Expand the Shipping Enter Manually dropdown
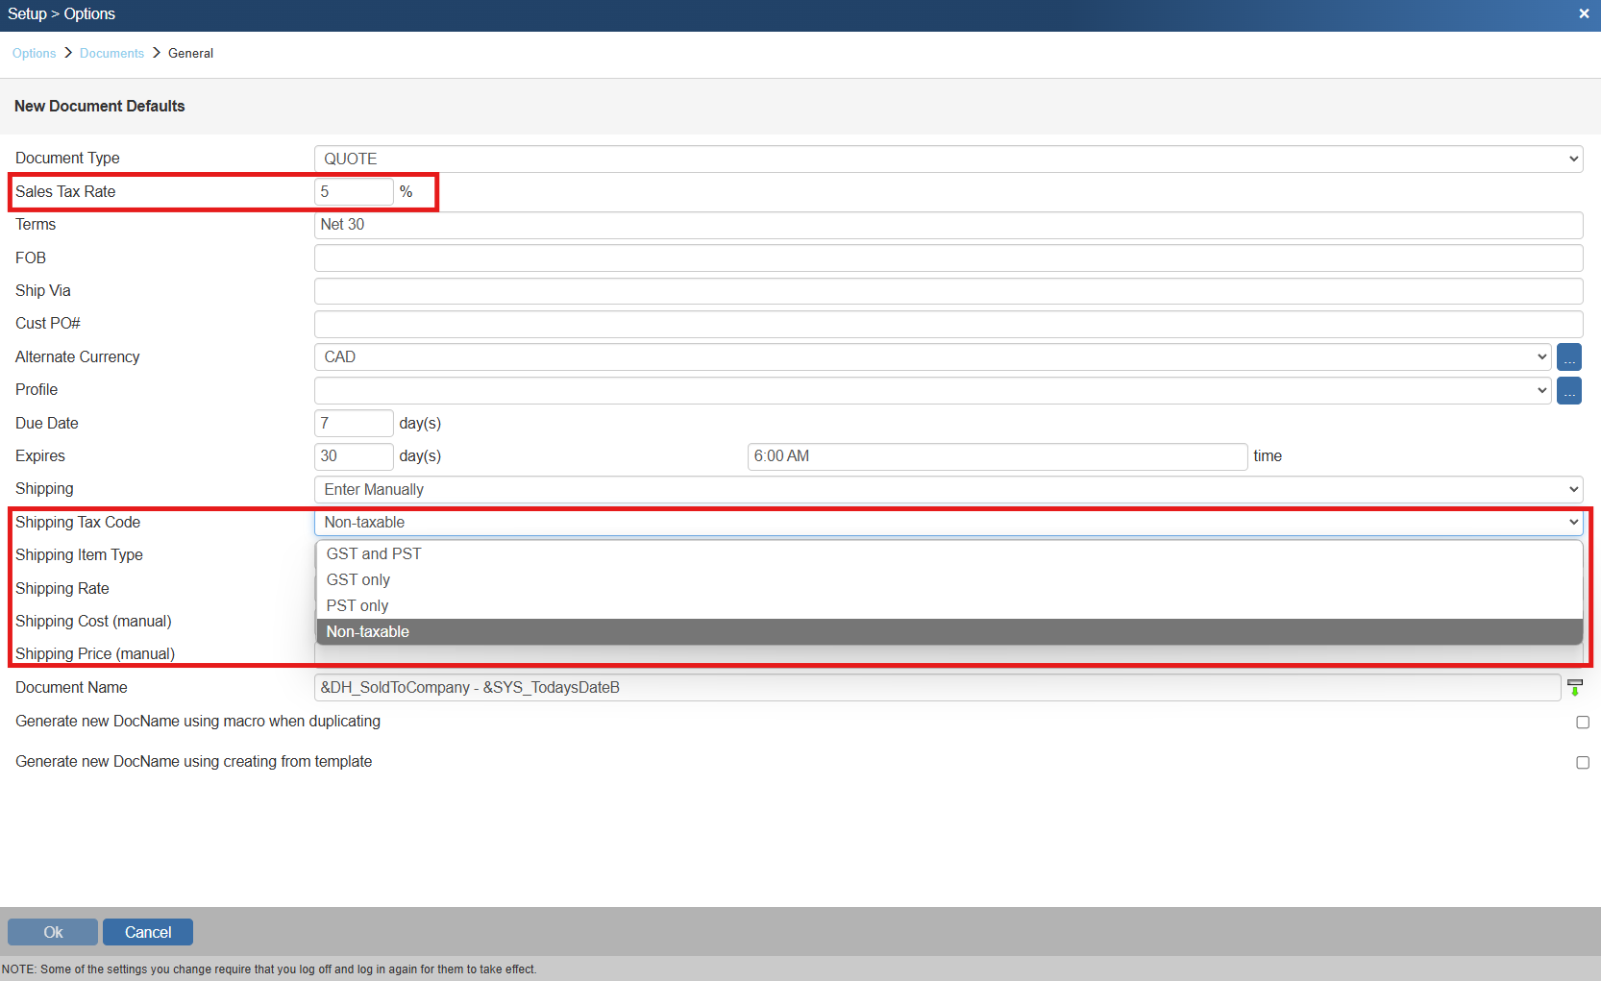Image resolution: width=1601 pixels, height=981 pixels. click(948, 490)
